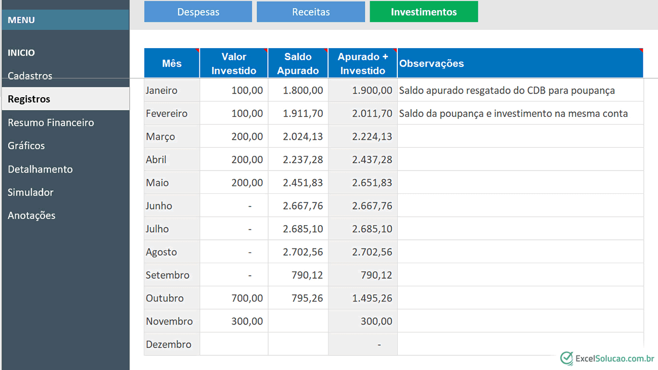The image size is (658, 370).
Task: Click the Saldo Apurado column header
Action: pyautogui.click(x=298, y=63)
